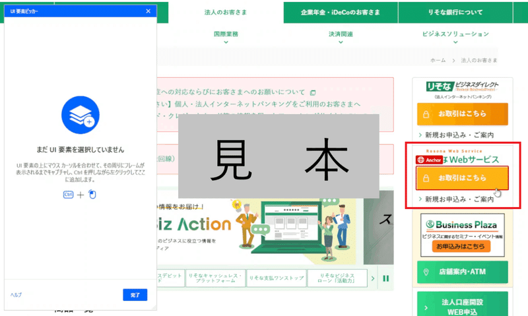Advance carousel with next arrow

pos(373,278)
